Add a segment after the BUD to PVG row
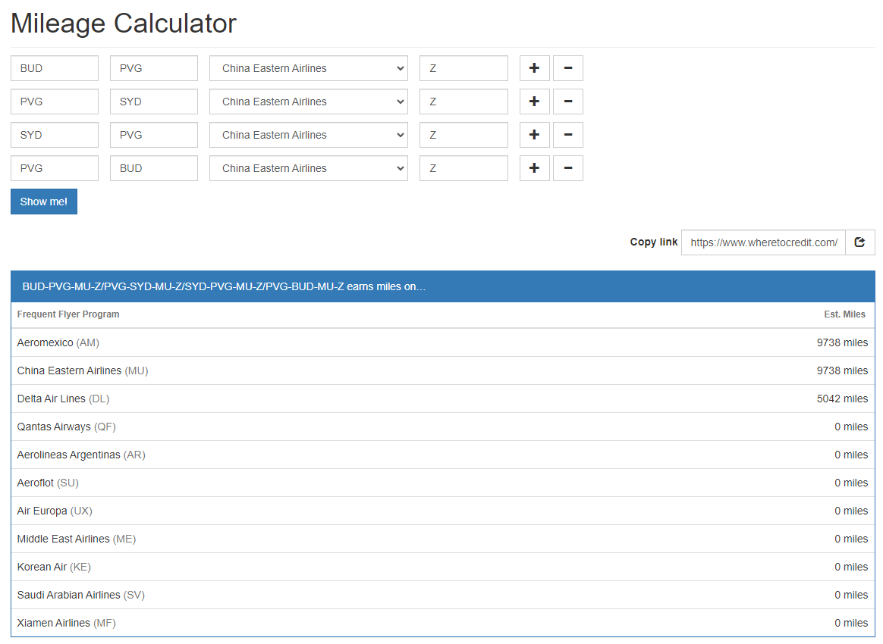Screen dimensions: 883x644 (534, 68)
